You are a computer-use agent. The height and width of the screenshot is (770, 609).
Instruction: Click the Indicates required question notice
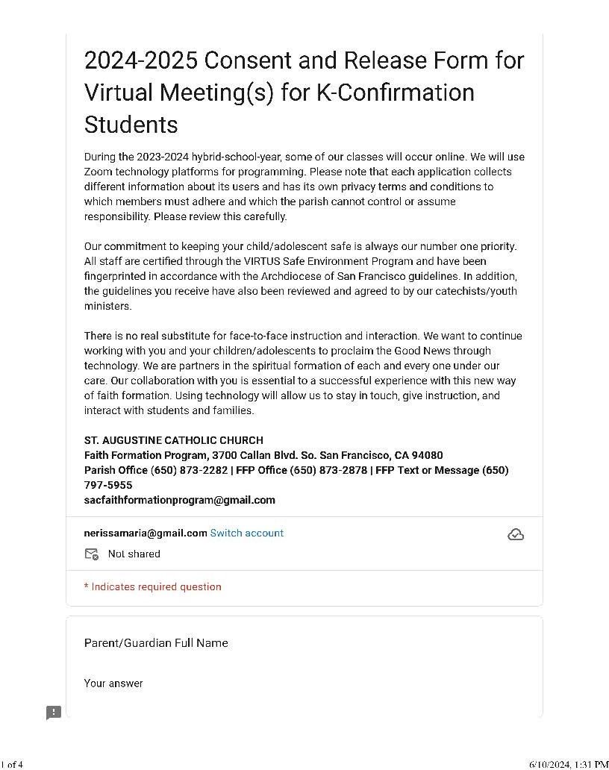coord(153,587)
